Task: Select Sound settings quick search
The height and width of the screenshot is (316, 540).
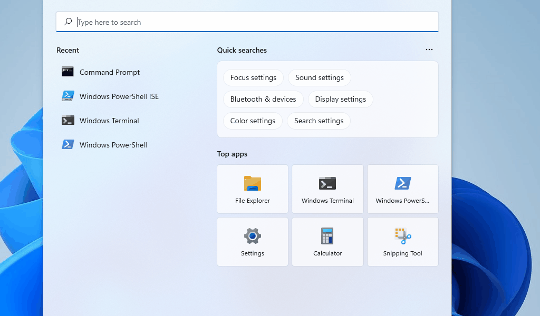Action: (x=319, y=78)
